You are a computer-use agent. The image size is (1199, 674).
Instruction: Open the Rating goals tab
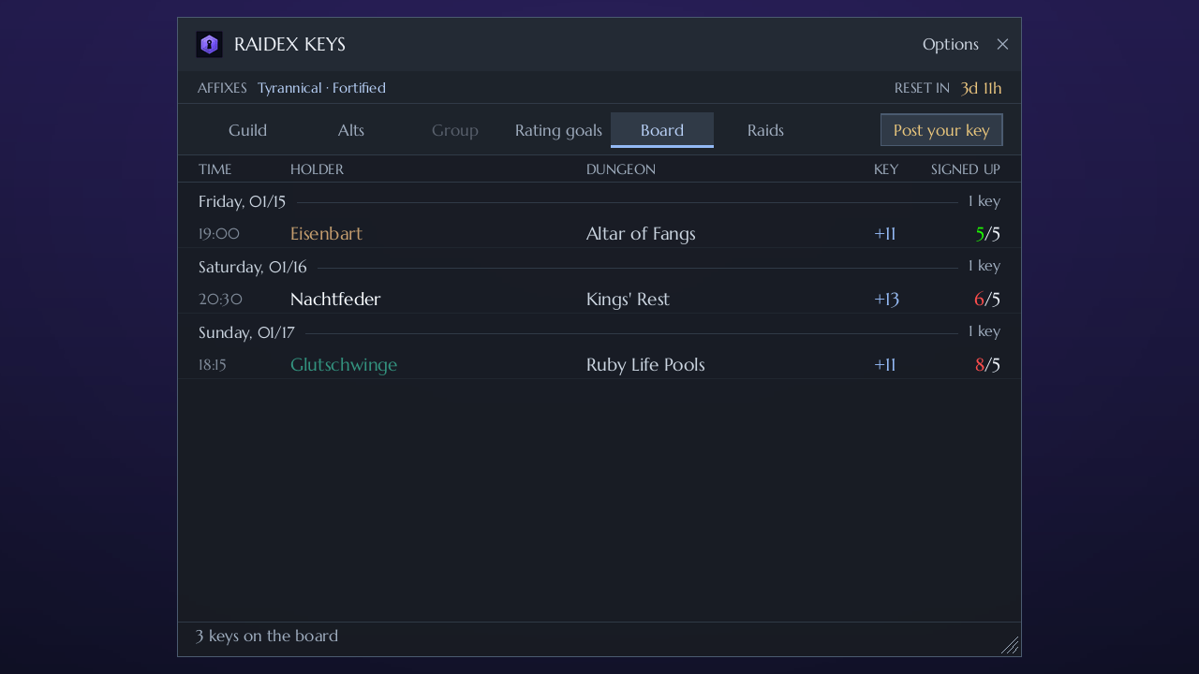[x=558, y=130]
